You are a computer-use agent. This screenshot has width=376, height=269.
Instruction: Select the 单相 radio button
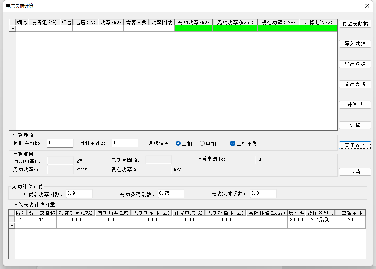(202, 144)
